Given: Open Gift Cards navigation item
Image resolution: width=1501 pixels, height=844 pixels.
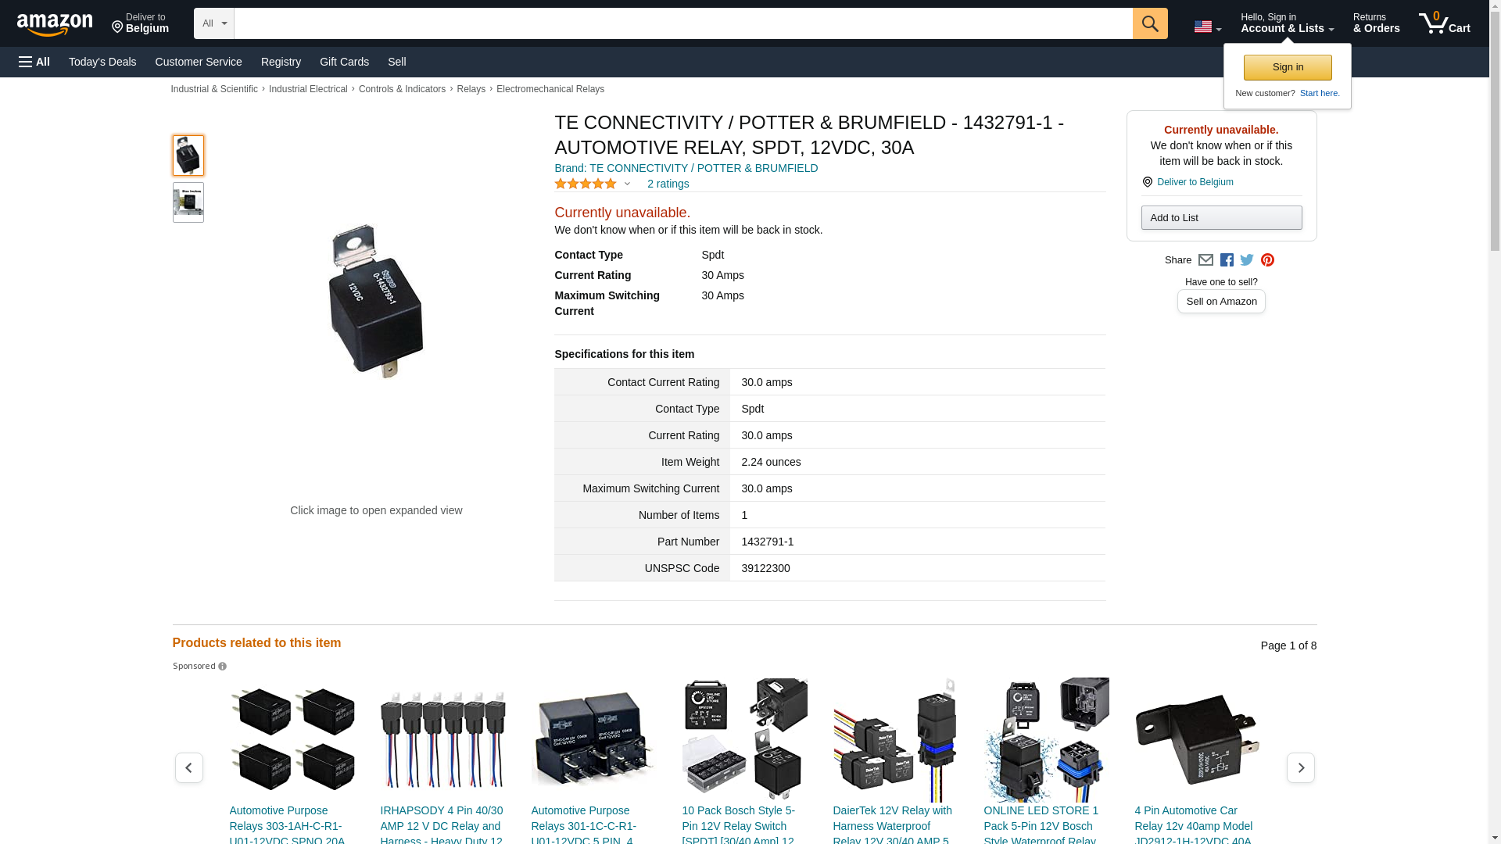Looking at the screenshot, I should point(344,62).
